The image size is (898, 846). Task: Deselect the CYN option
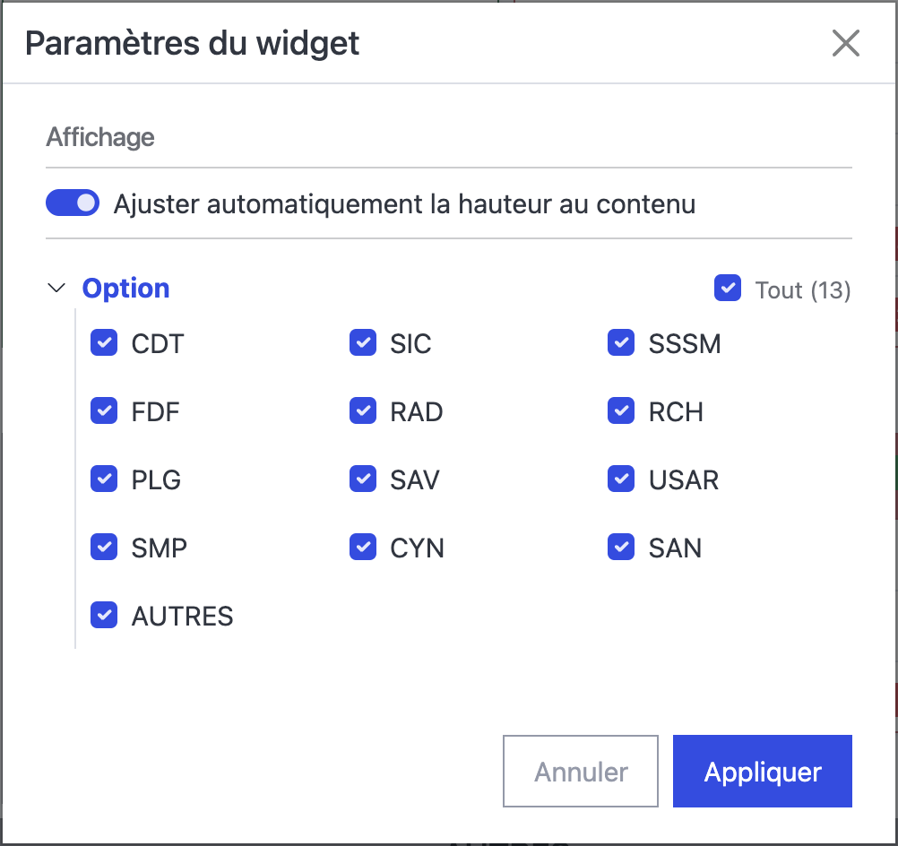point(363,548)
